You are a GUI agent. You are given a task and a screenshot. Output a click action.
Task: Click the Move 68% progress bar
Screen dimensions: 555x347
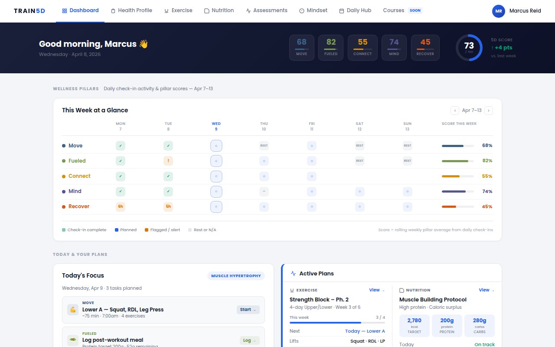[x=458, y=146]
